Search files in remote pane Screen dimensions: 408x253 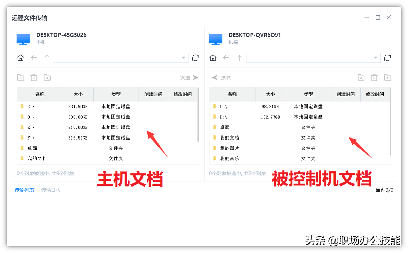(361, 78)
